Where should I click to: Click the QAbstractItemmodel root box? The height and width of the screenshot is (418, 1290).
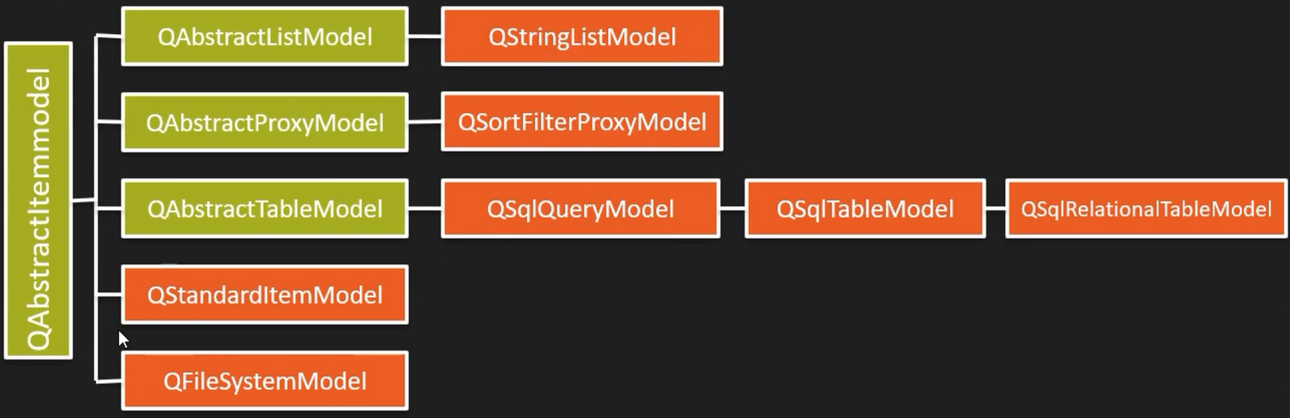click(x=38, y=200)
